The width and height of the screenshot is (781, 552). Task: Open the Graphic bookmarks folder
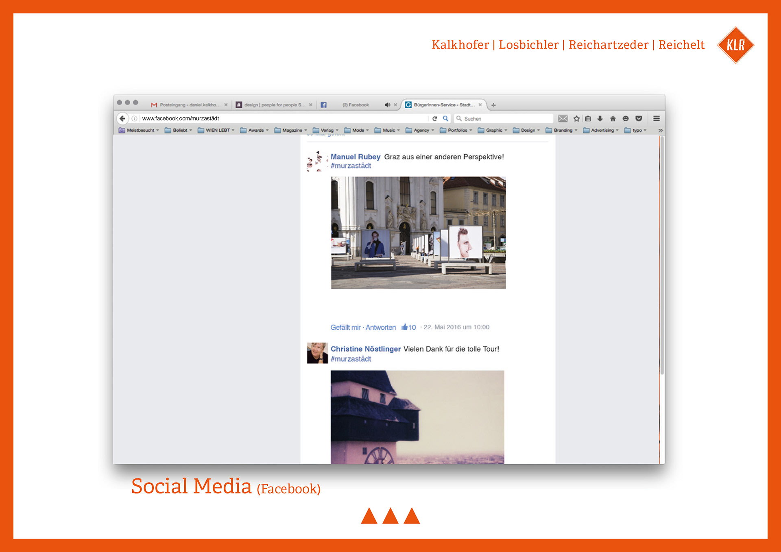tap(493, 130)
